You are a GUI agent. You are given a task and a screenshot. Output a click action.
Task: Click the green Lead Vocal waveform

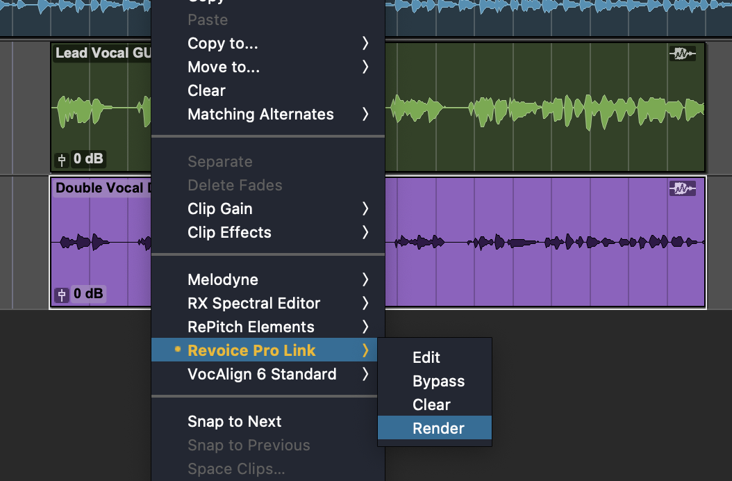(x=542, y=109)
